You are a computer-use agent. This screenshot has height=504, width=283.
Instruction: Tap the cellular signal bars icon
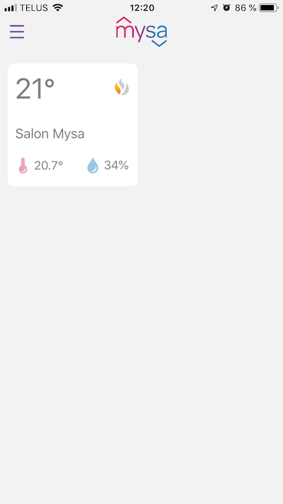coord(11,8)
